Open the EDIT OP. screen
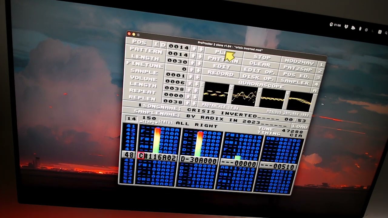388x218 pixels. [x=260, y=71]
